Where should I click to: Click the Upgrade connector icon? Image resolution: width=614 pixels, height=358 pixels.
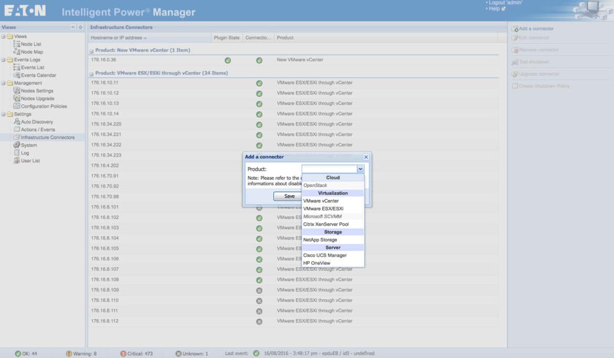[x=515, y=74]
